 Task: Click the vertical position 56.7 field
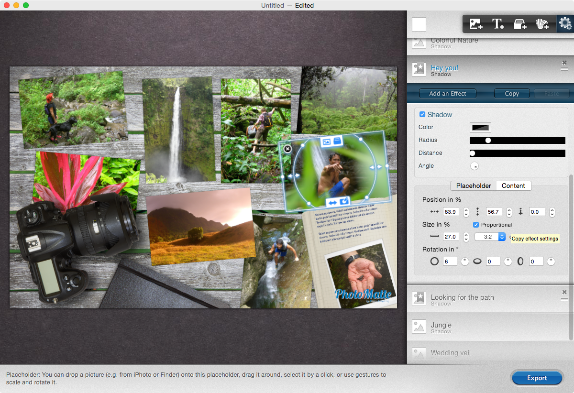tap(494, 212)
